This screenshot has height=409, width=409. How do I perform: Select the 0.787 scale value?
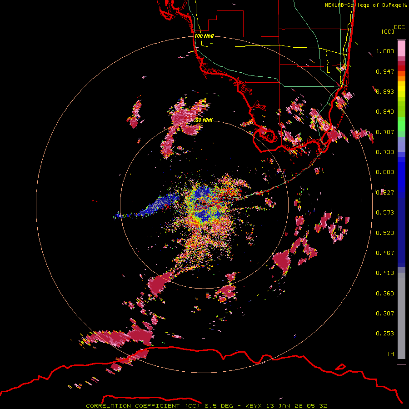[385, 132]
